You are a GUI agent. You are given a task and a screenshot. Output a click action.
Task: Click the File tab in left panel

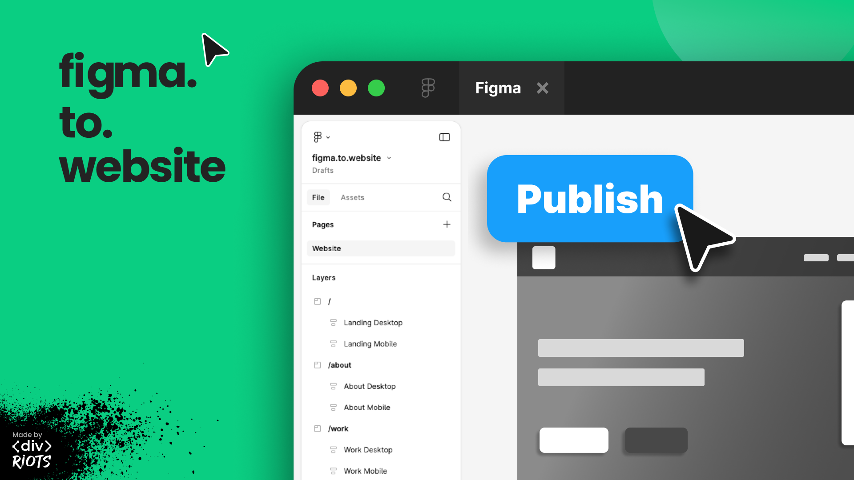pyautogui.click(x=318, y=197)
